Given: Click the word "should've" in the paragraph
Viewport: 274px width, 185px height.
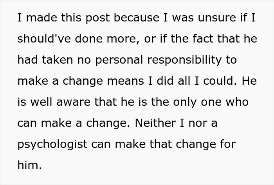Looking at the screenshot, I should [44, 39].
